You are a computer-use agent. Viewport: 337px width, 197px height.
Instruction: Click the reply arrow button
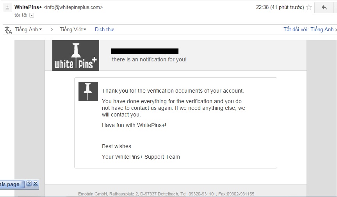(x=324, y=7)
